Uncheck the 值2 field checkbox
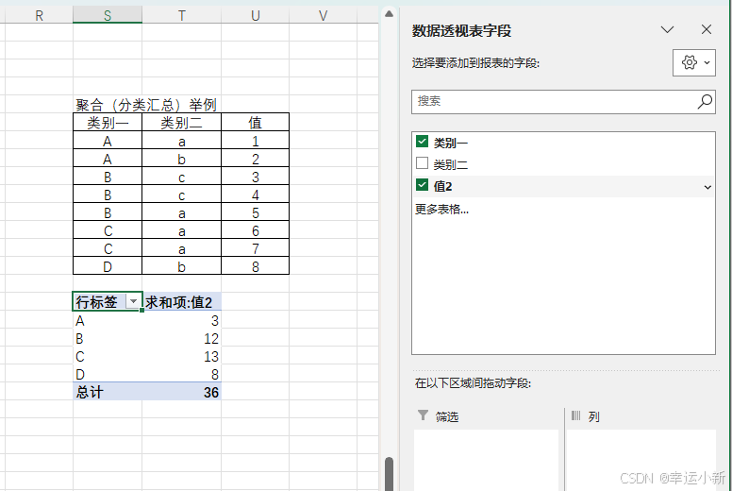This screenshot has height=491, width=732. point(422,185)
